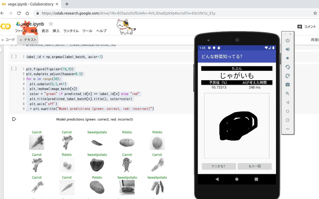Click the dark Sweetpotato thumbnail in second row

(97, 165)
